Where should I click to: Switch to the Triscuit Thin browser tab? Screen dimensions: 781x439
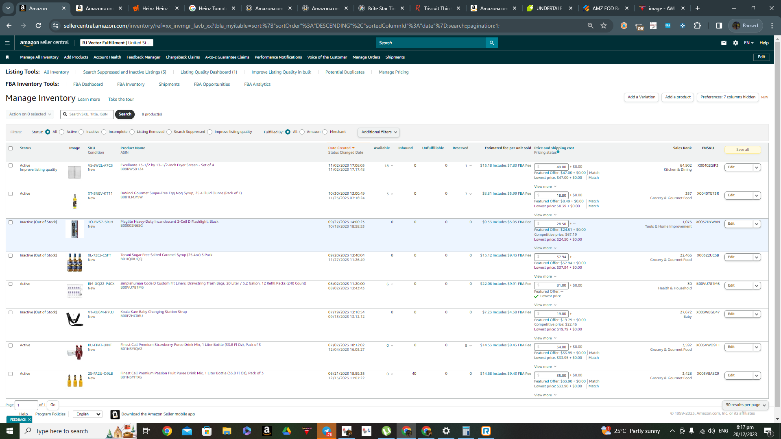pyautogui.click(x=437, y=8)
